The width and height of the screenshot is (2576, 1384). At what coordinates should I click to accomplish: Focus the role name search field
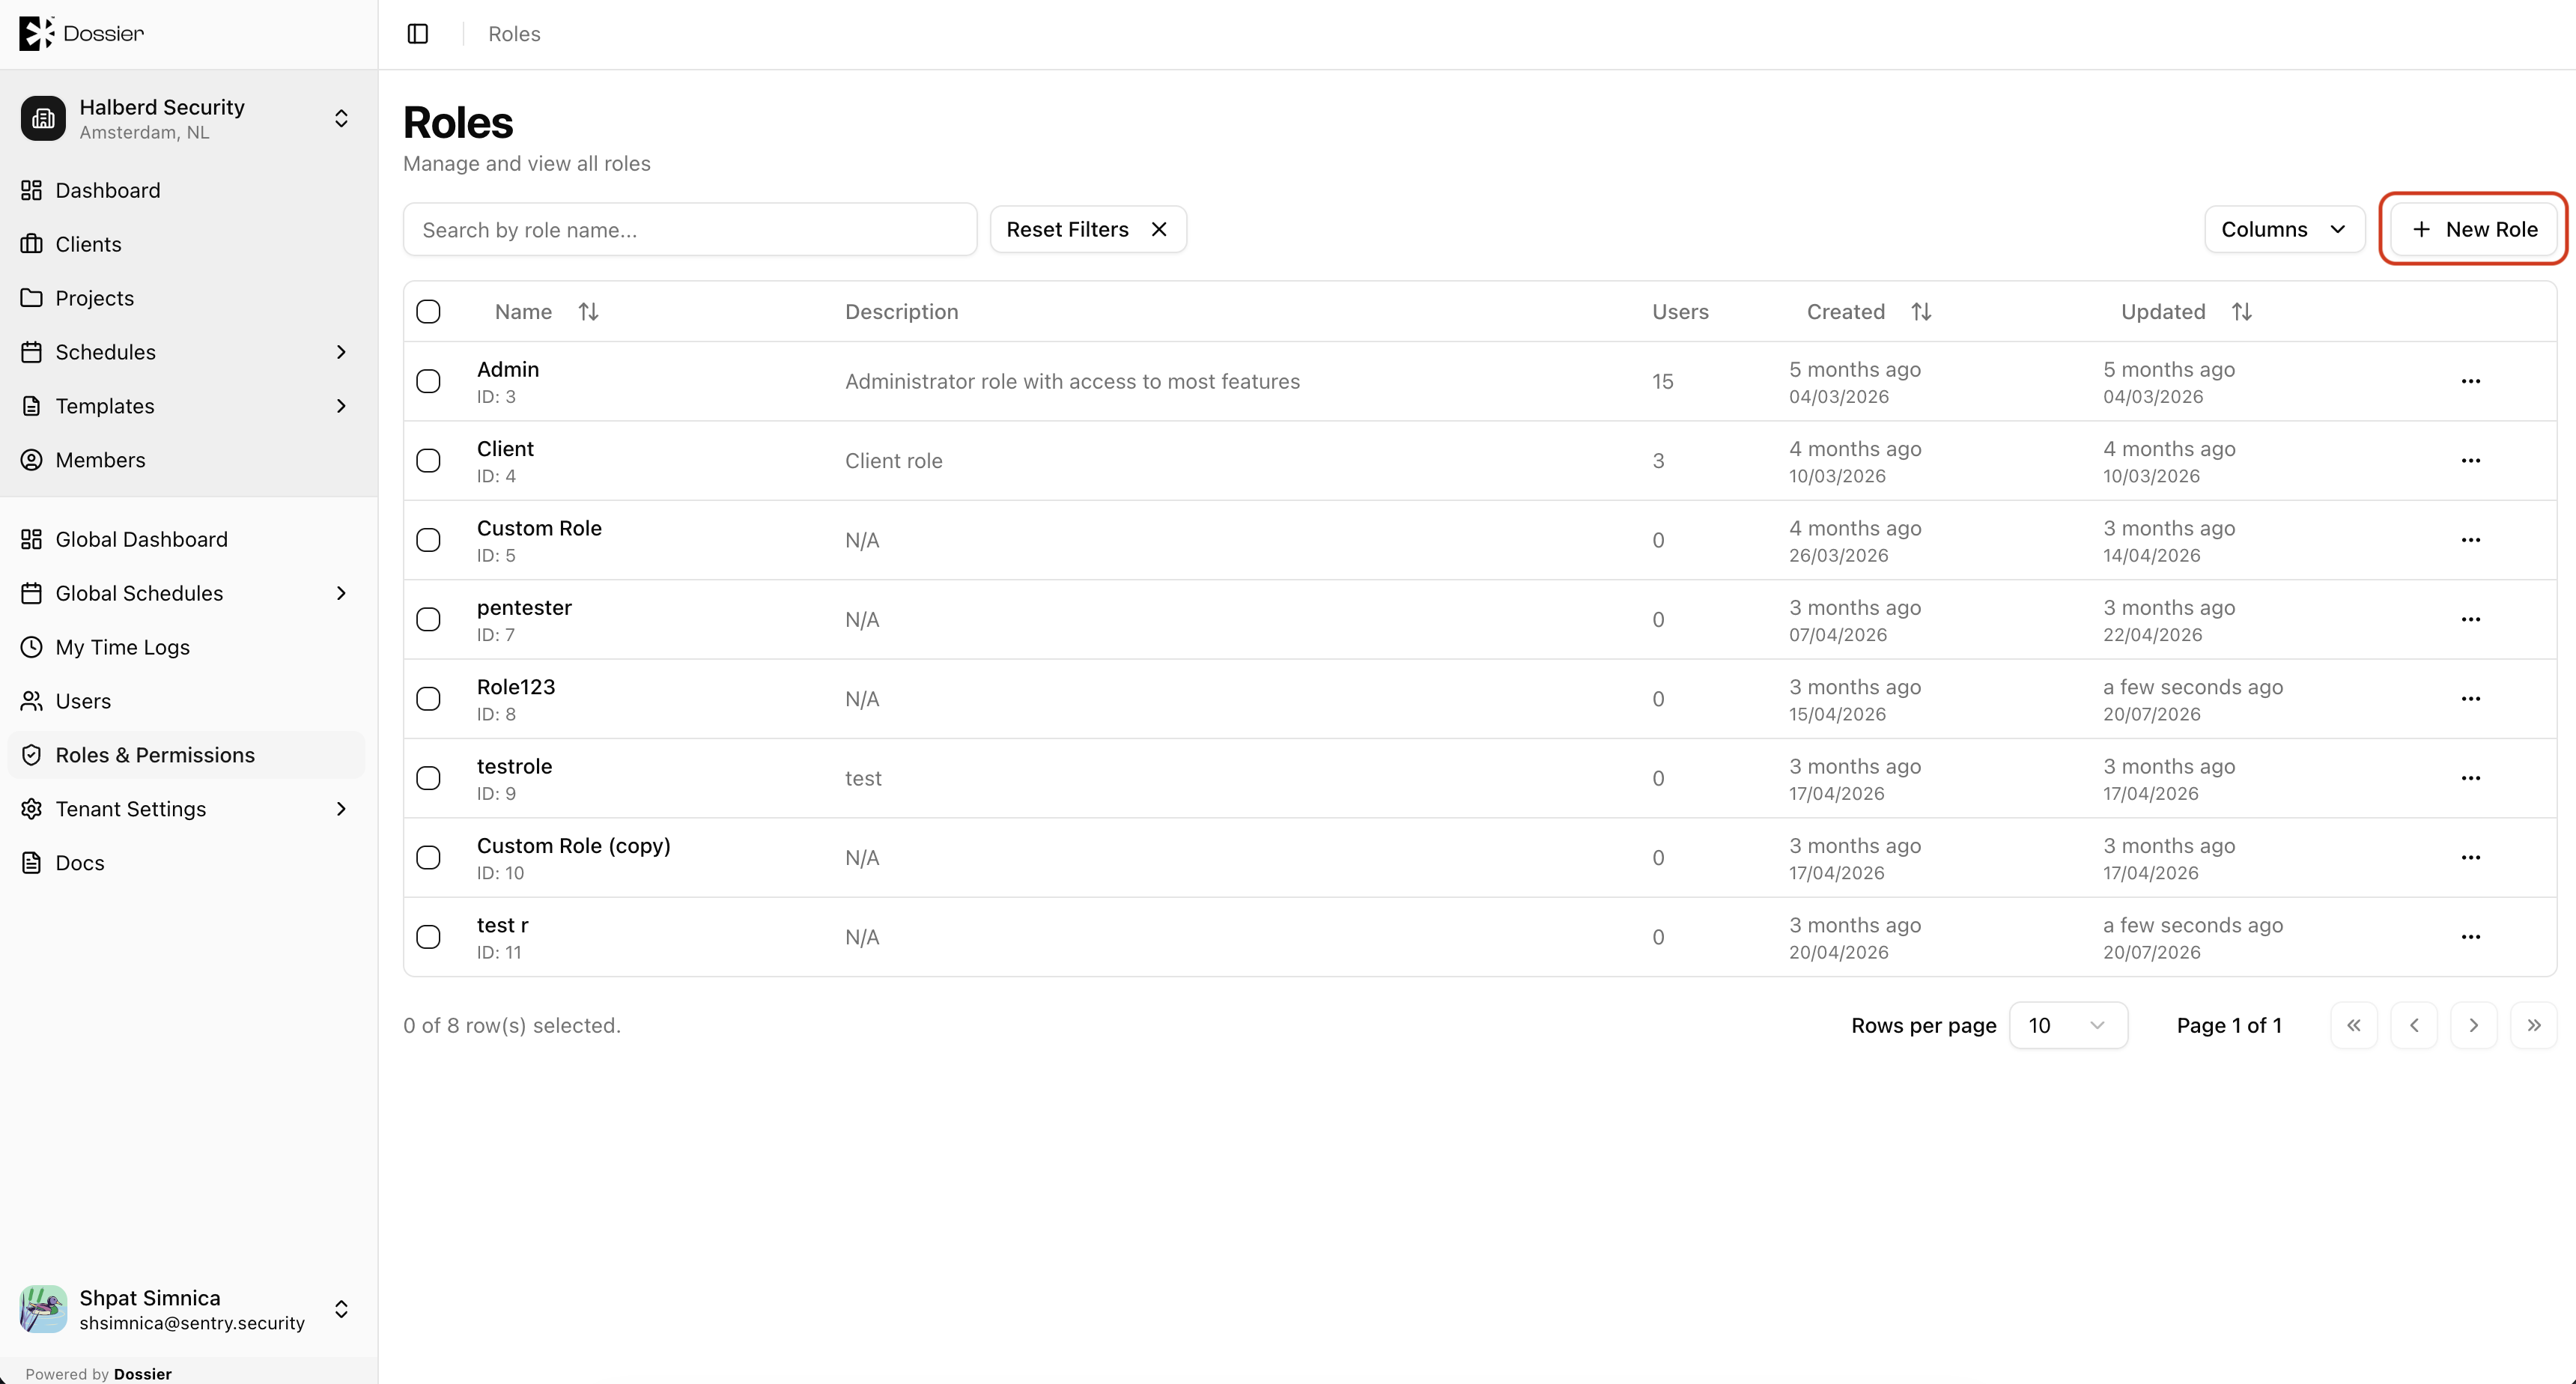pos(690,229)
